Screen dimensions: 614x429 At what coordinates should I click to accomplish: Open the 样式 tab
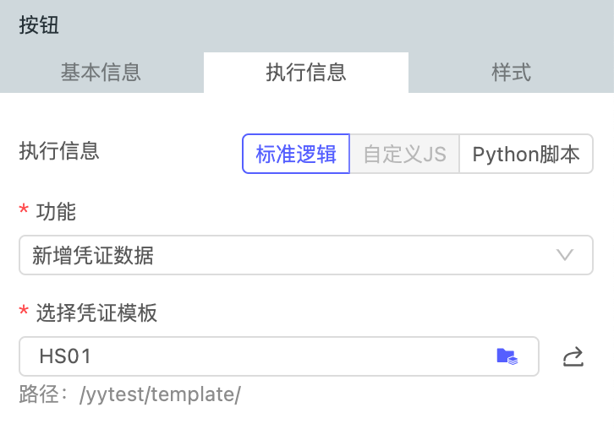click(511, 73)
